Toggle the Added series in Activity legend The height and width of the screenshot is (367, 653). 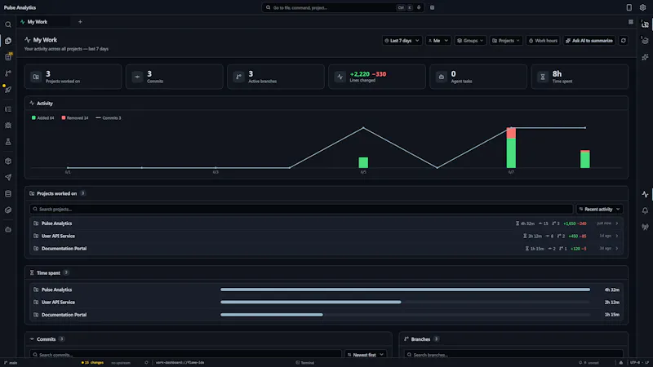coord(43,117)
